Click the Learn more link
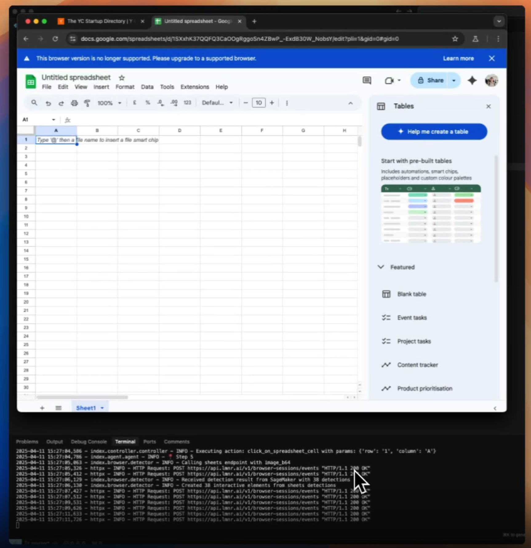531x548 pixels. coord(458,58)
